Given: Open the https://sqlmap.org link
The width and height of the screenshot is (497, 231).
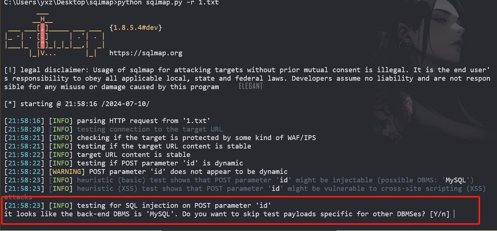Looking at the screenshot, I should (x=146, y=53).
